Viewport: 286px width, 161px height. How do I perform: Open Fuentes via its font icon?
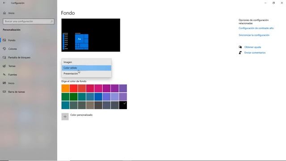pos(4,75)
